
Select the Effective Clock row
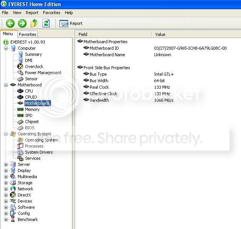pos(127,94)
